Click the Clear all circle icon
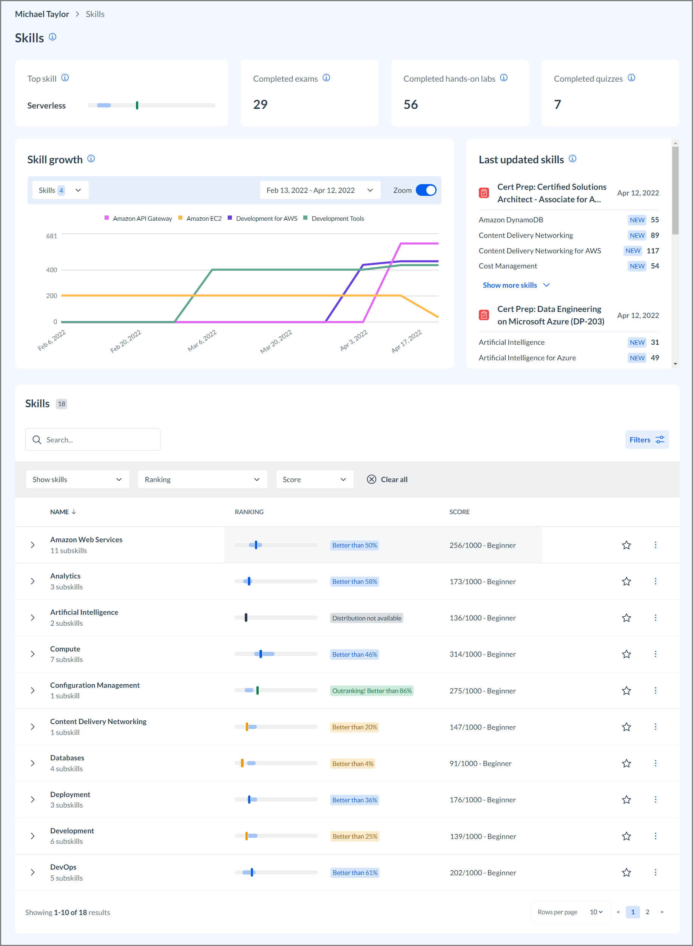693x946 pixels. click(371, 479)
